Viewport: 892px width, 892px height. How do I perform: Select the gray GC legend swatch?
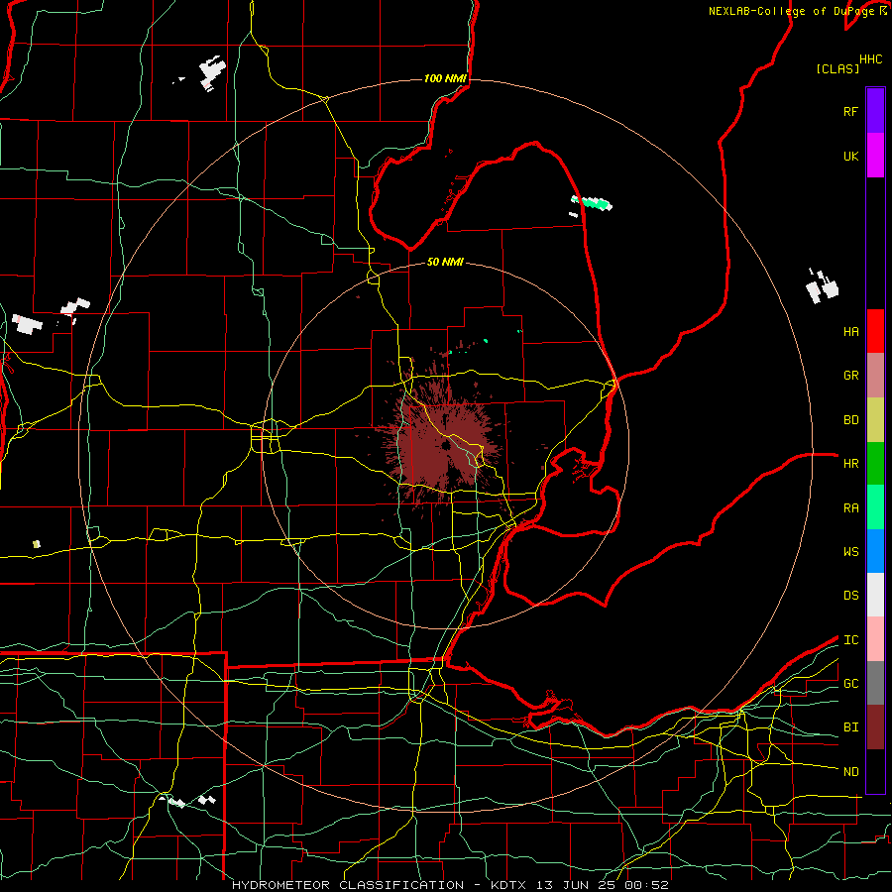click(875, 683)
